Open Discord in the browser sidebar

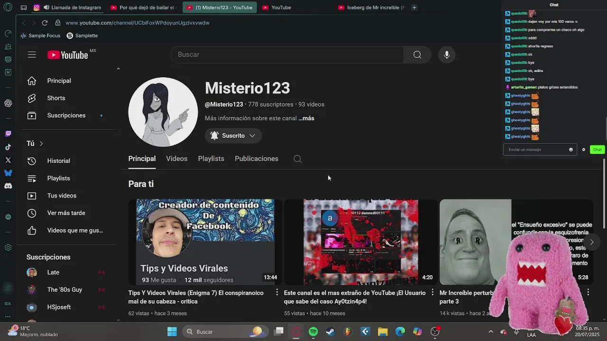pyautogui.click(x=8, y=186)
